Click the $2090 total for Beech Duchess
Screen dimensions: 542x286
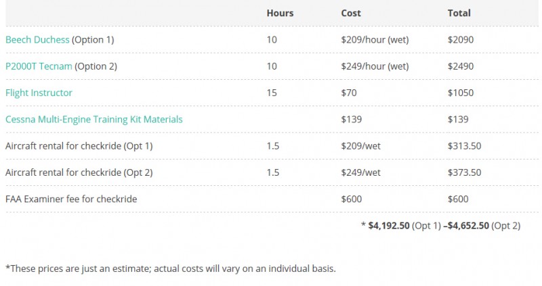461,40
